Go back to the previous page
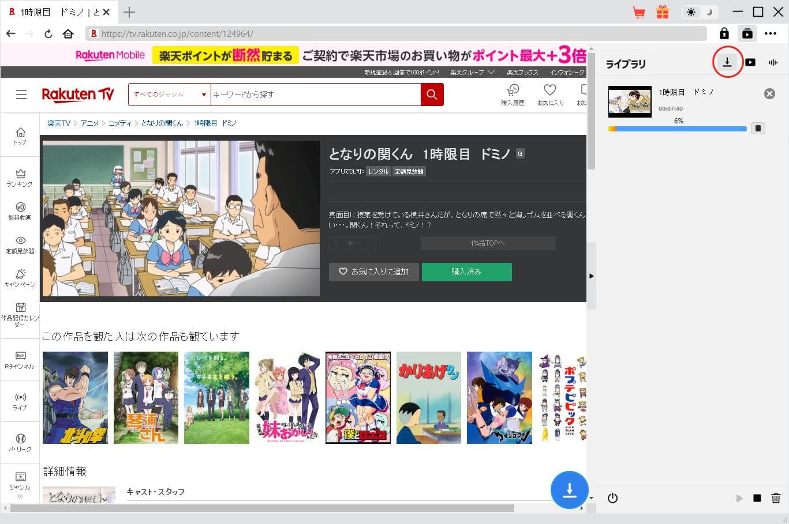This screenshot has height=524, width=789. pyautogui.click(x=11, y=33)
